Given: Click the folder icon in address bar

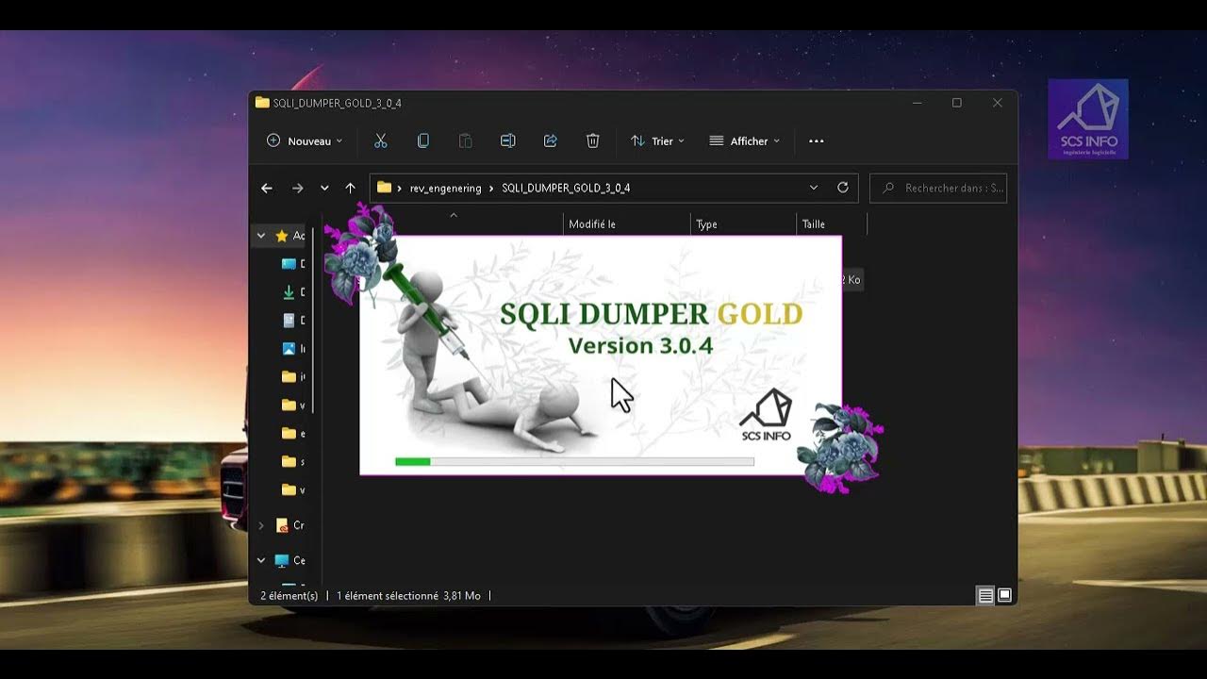Looking at the screenshot, I should pos(384,188).
